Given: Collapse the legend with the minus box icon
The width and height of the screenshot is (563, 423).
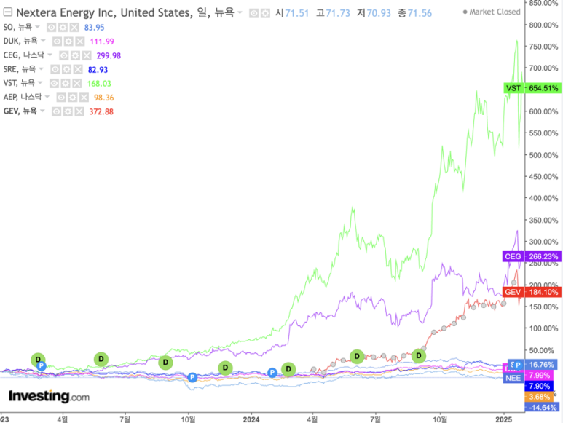Looking at the screenshot, I should click(x=7, y=12).
